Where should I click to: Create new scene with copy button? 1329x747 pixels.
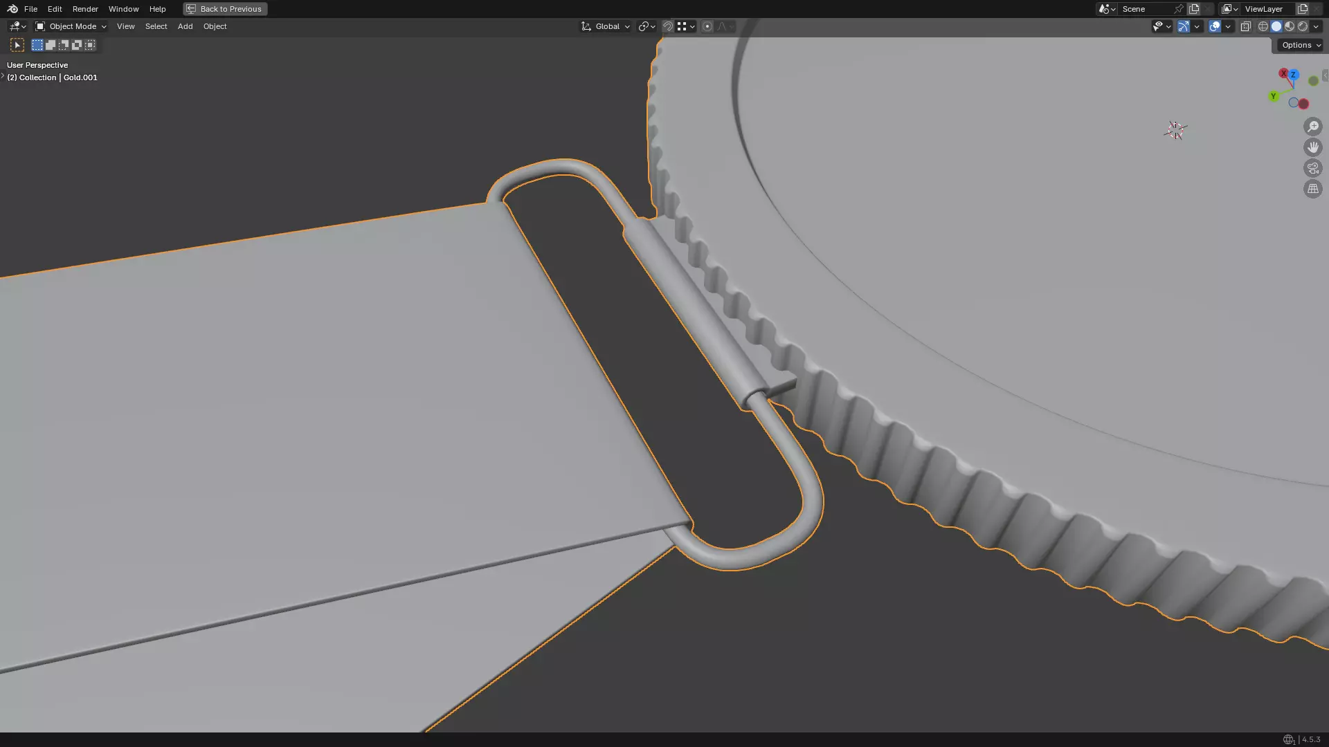pos(1194,9)
